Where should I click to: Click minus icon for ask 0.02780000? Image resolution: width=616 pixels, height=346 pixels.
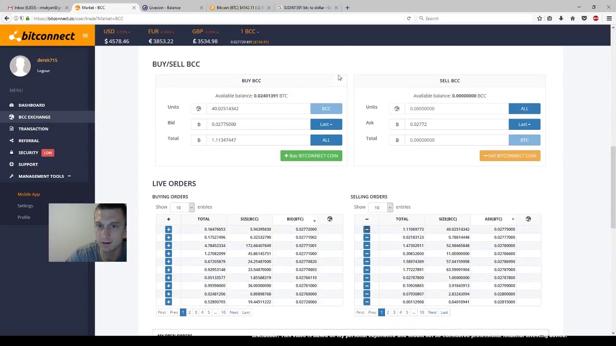367,246
